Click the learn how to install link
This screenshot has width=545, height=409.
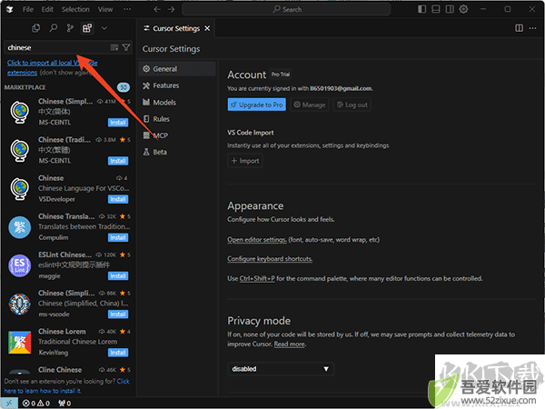67,386
